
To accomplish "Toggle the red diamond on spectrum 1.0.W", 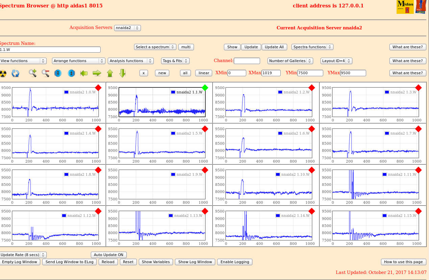I will (x=98, y=88).
